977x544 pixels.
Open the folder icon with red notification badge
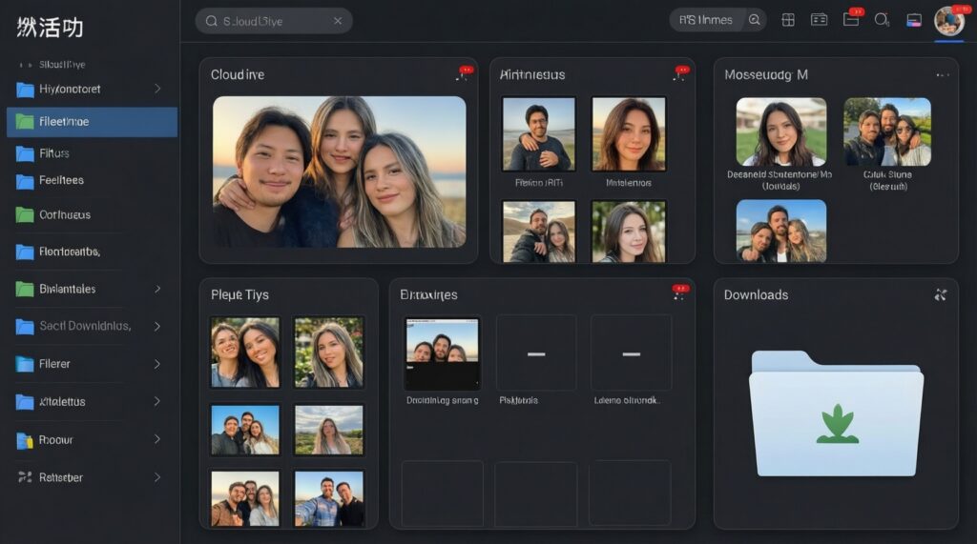(x=851, y=20)
